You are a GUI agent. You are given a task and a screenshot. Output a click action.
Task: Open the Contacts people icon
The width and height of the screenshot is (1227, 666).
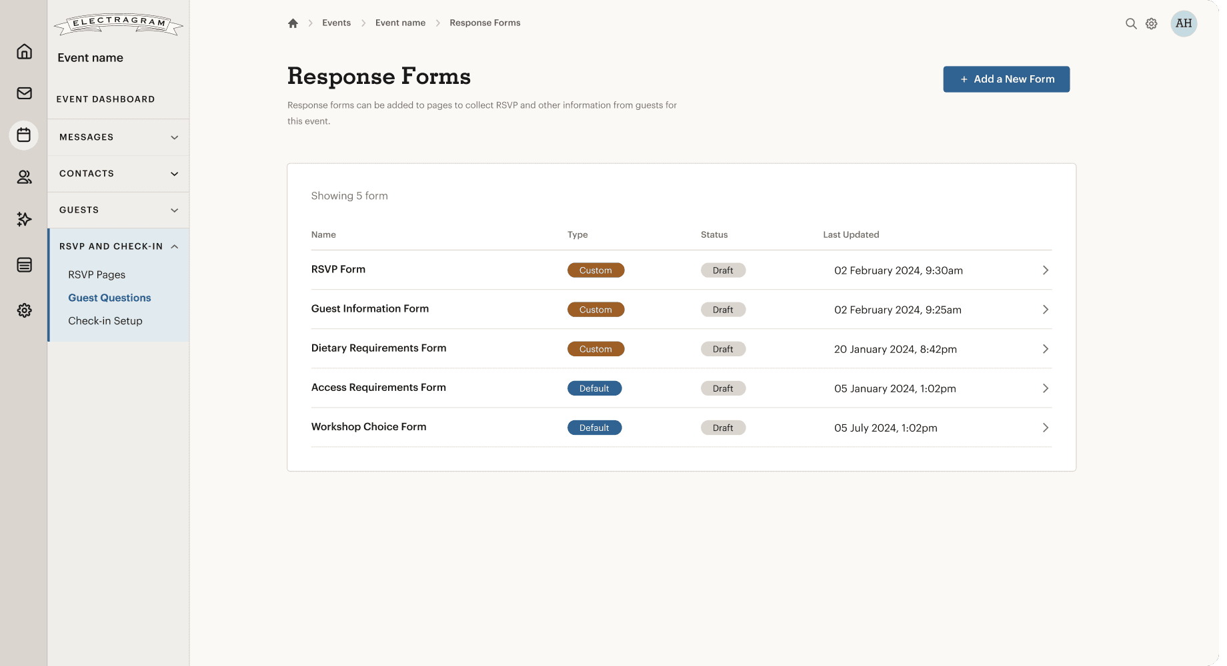tap(24, 177)
